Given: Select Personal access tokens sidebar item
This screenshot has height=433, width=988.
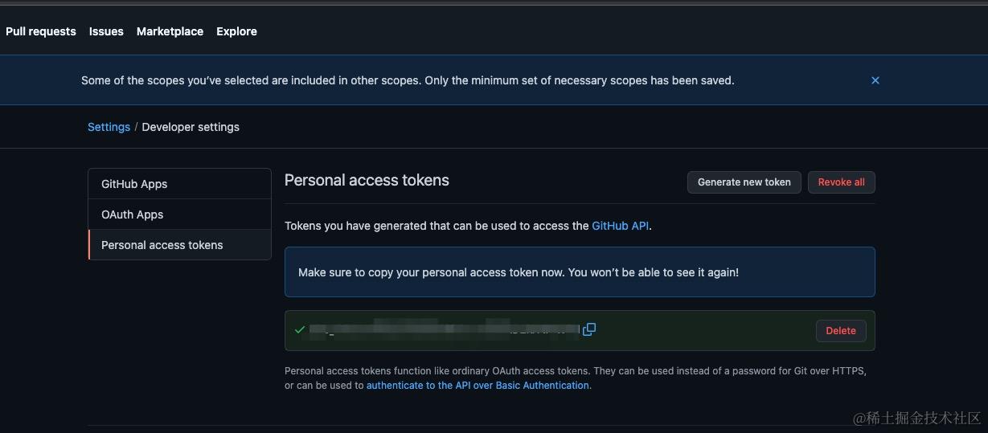Looking at the screenshot, I should (162, 245).
